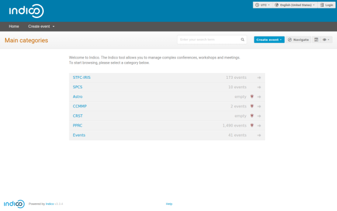
Task: Click the arrow icon on Events row
Action: (x=259, y=135)
